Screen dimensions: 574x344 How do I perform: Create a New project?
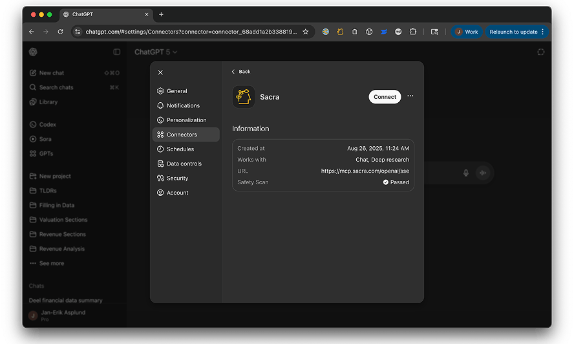click(x=74, y=177)
